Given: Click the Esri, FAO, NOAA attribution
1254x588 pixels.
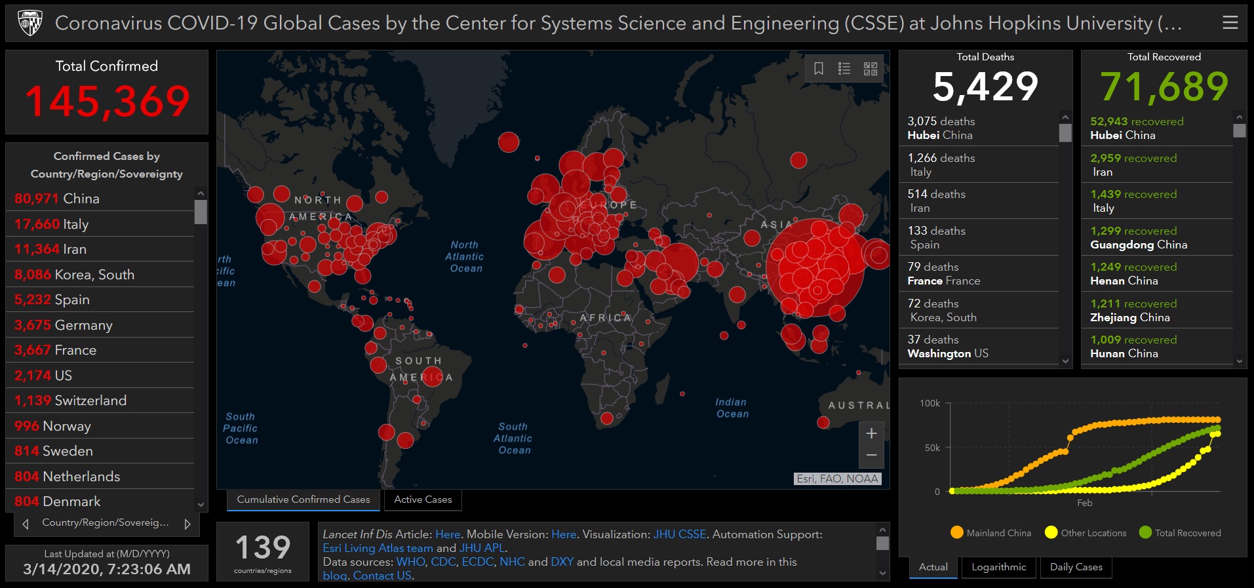Looking at the screenshot, I should (x=837, y=479).
